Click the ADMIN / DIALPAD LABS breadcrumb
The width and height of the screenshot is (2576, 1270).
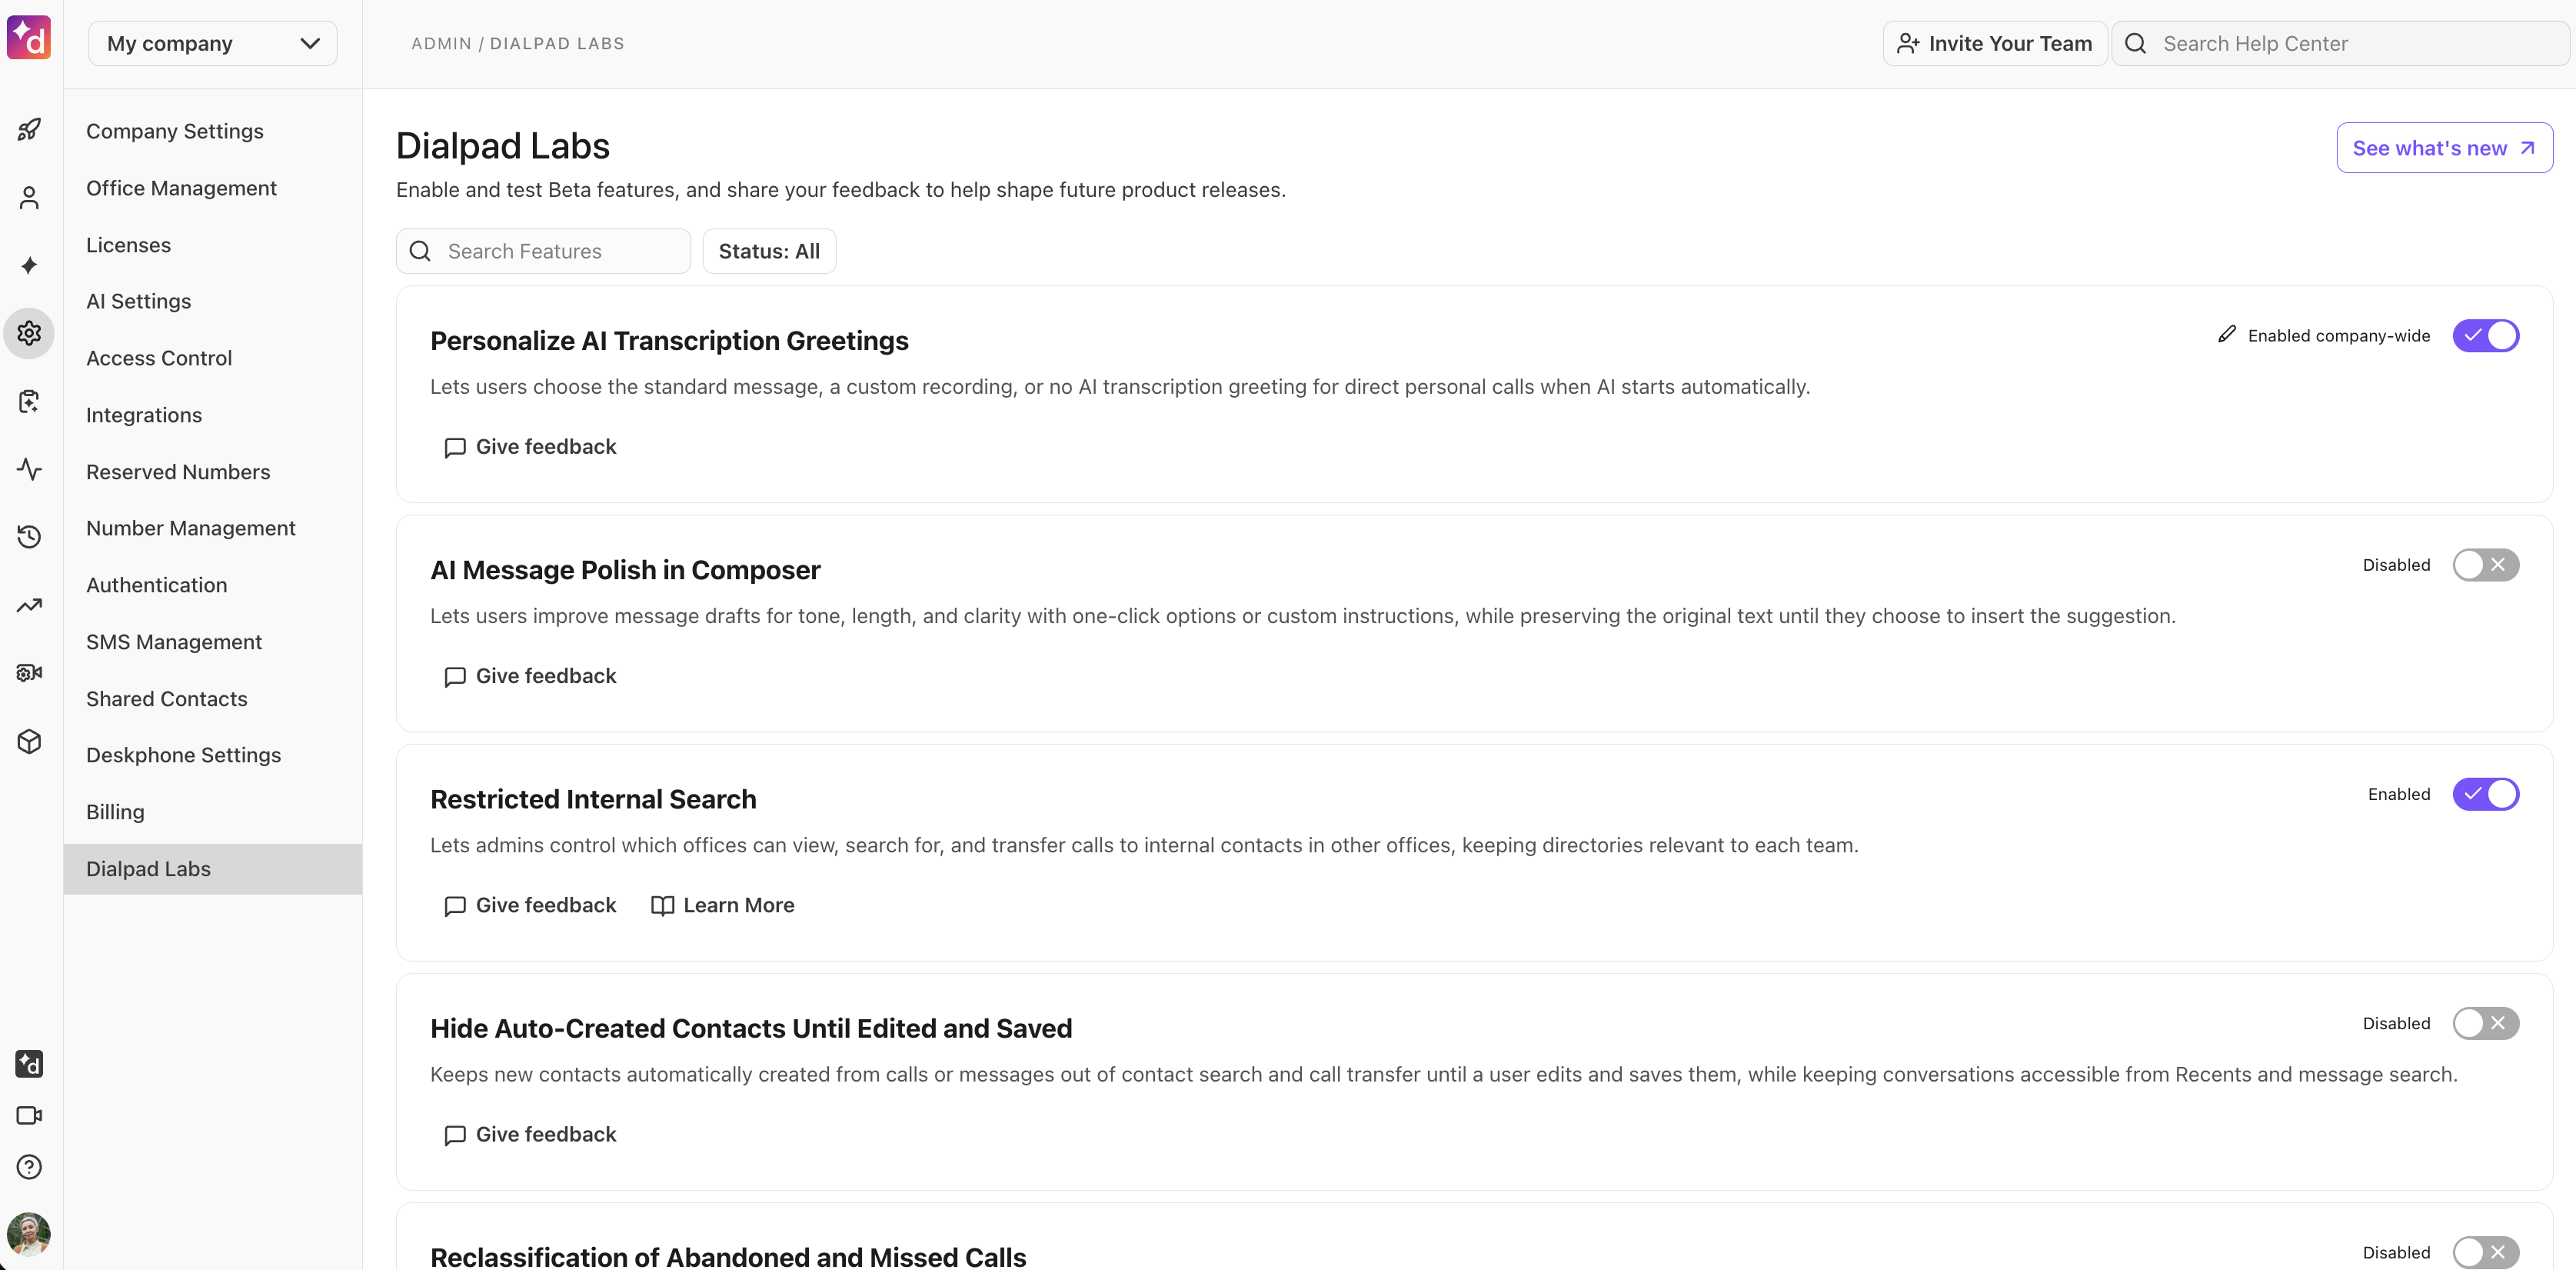point(518,44)
